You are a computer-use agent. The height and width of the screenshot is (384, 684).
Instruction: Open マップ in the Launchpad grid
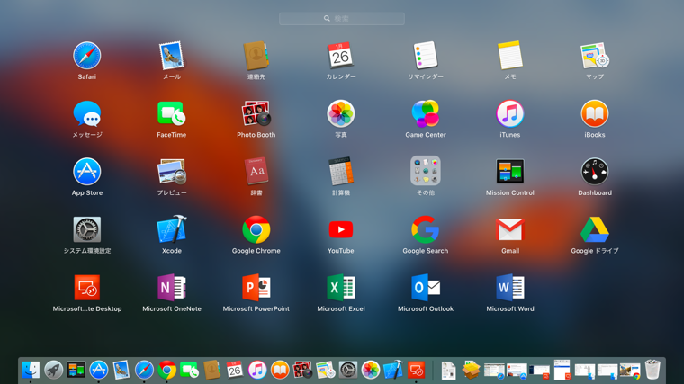tap(595, 56)
